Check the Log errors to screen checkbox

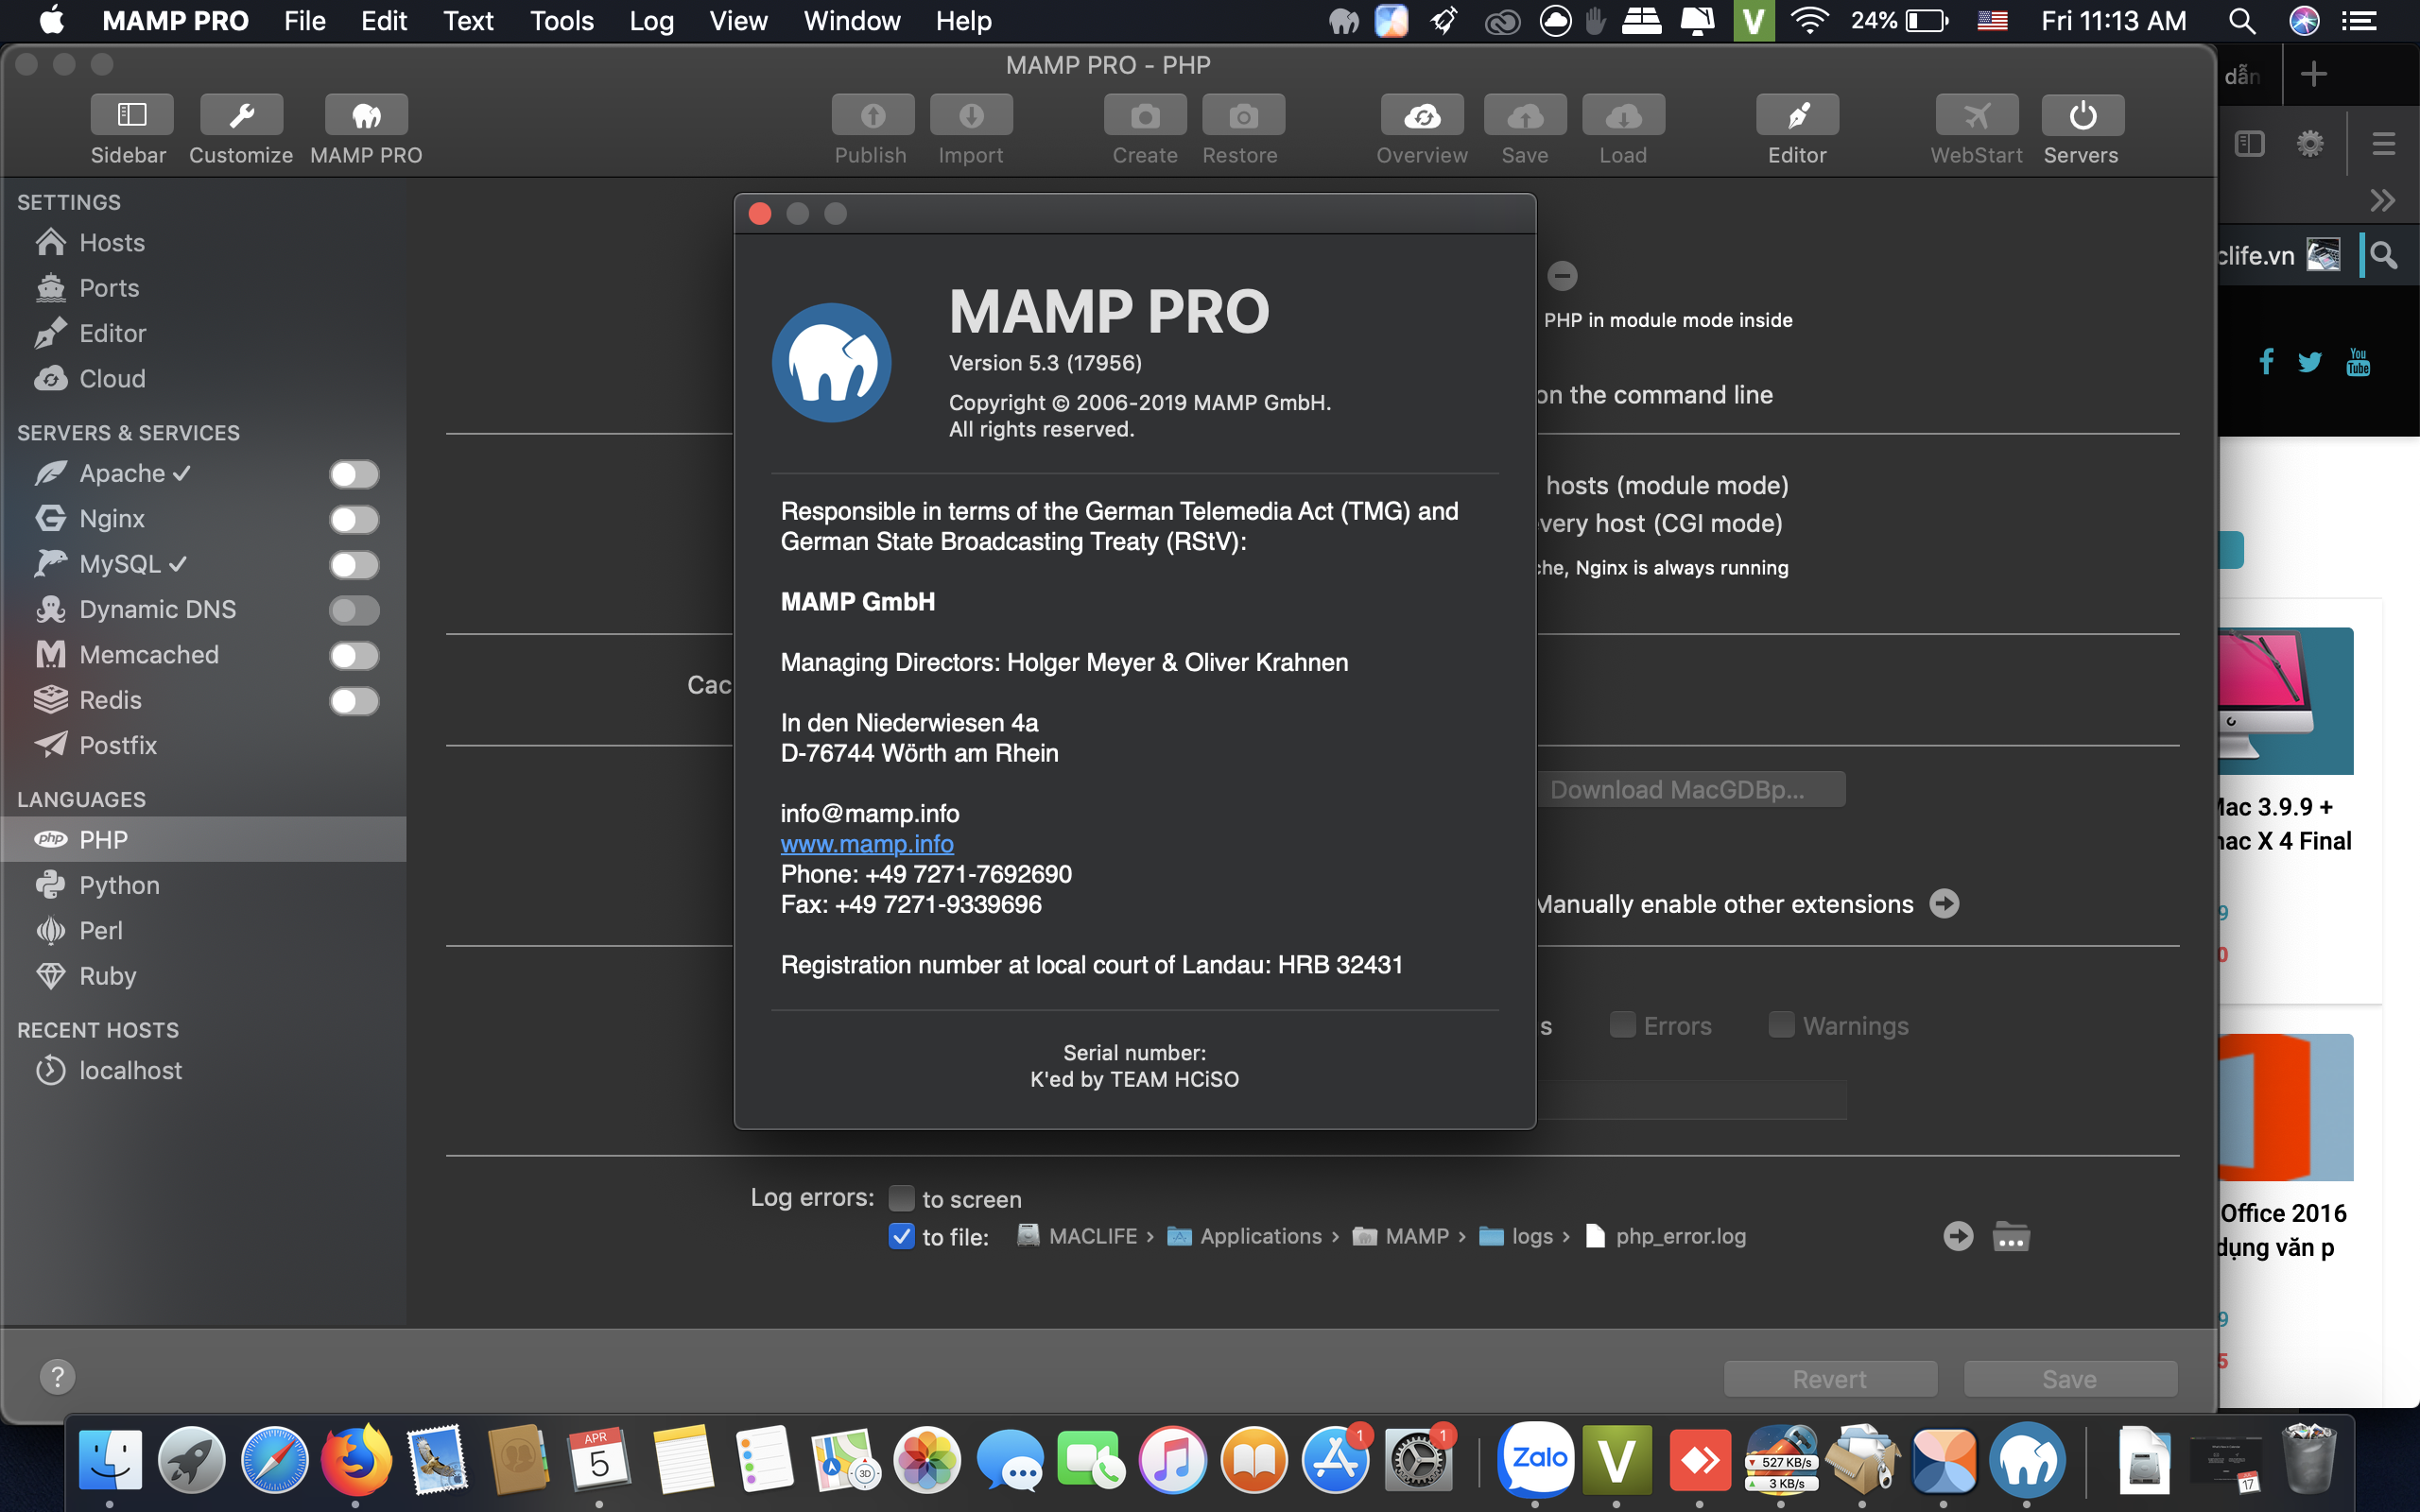(901, 1198)
